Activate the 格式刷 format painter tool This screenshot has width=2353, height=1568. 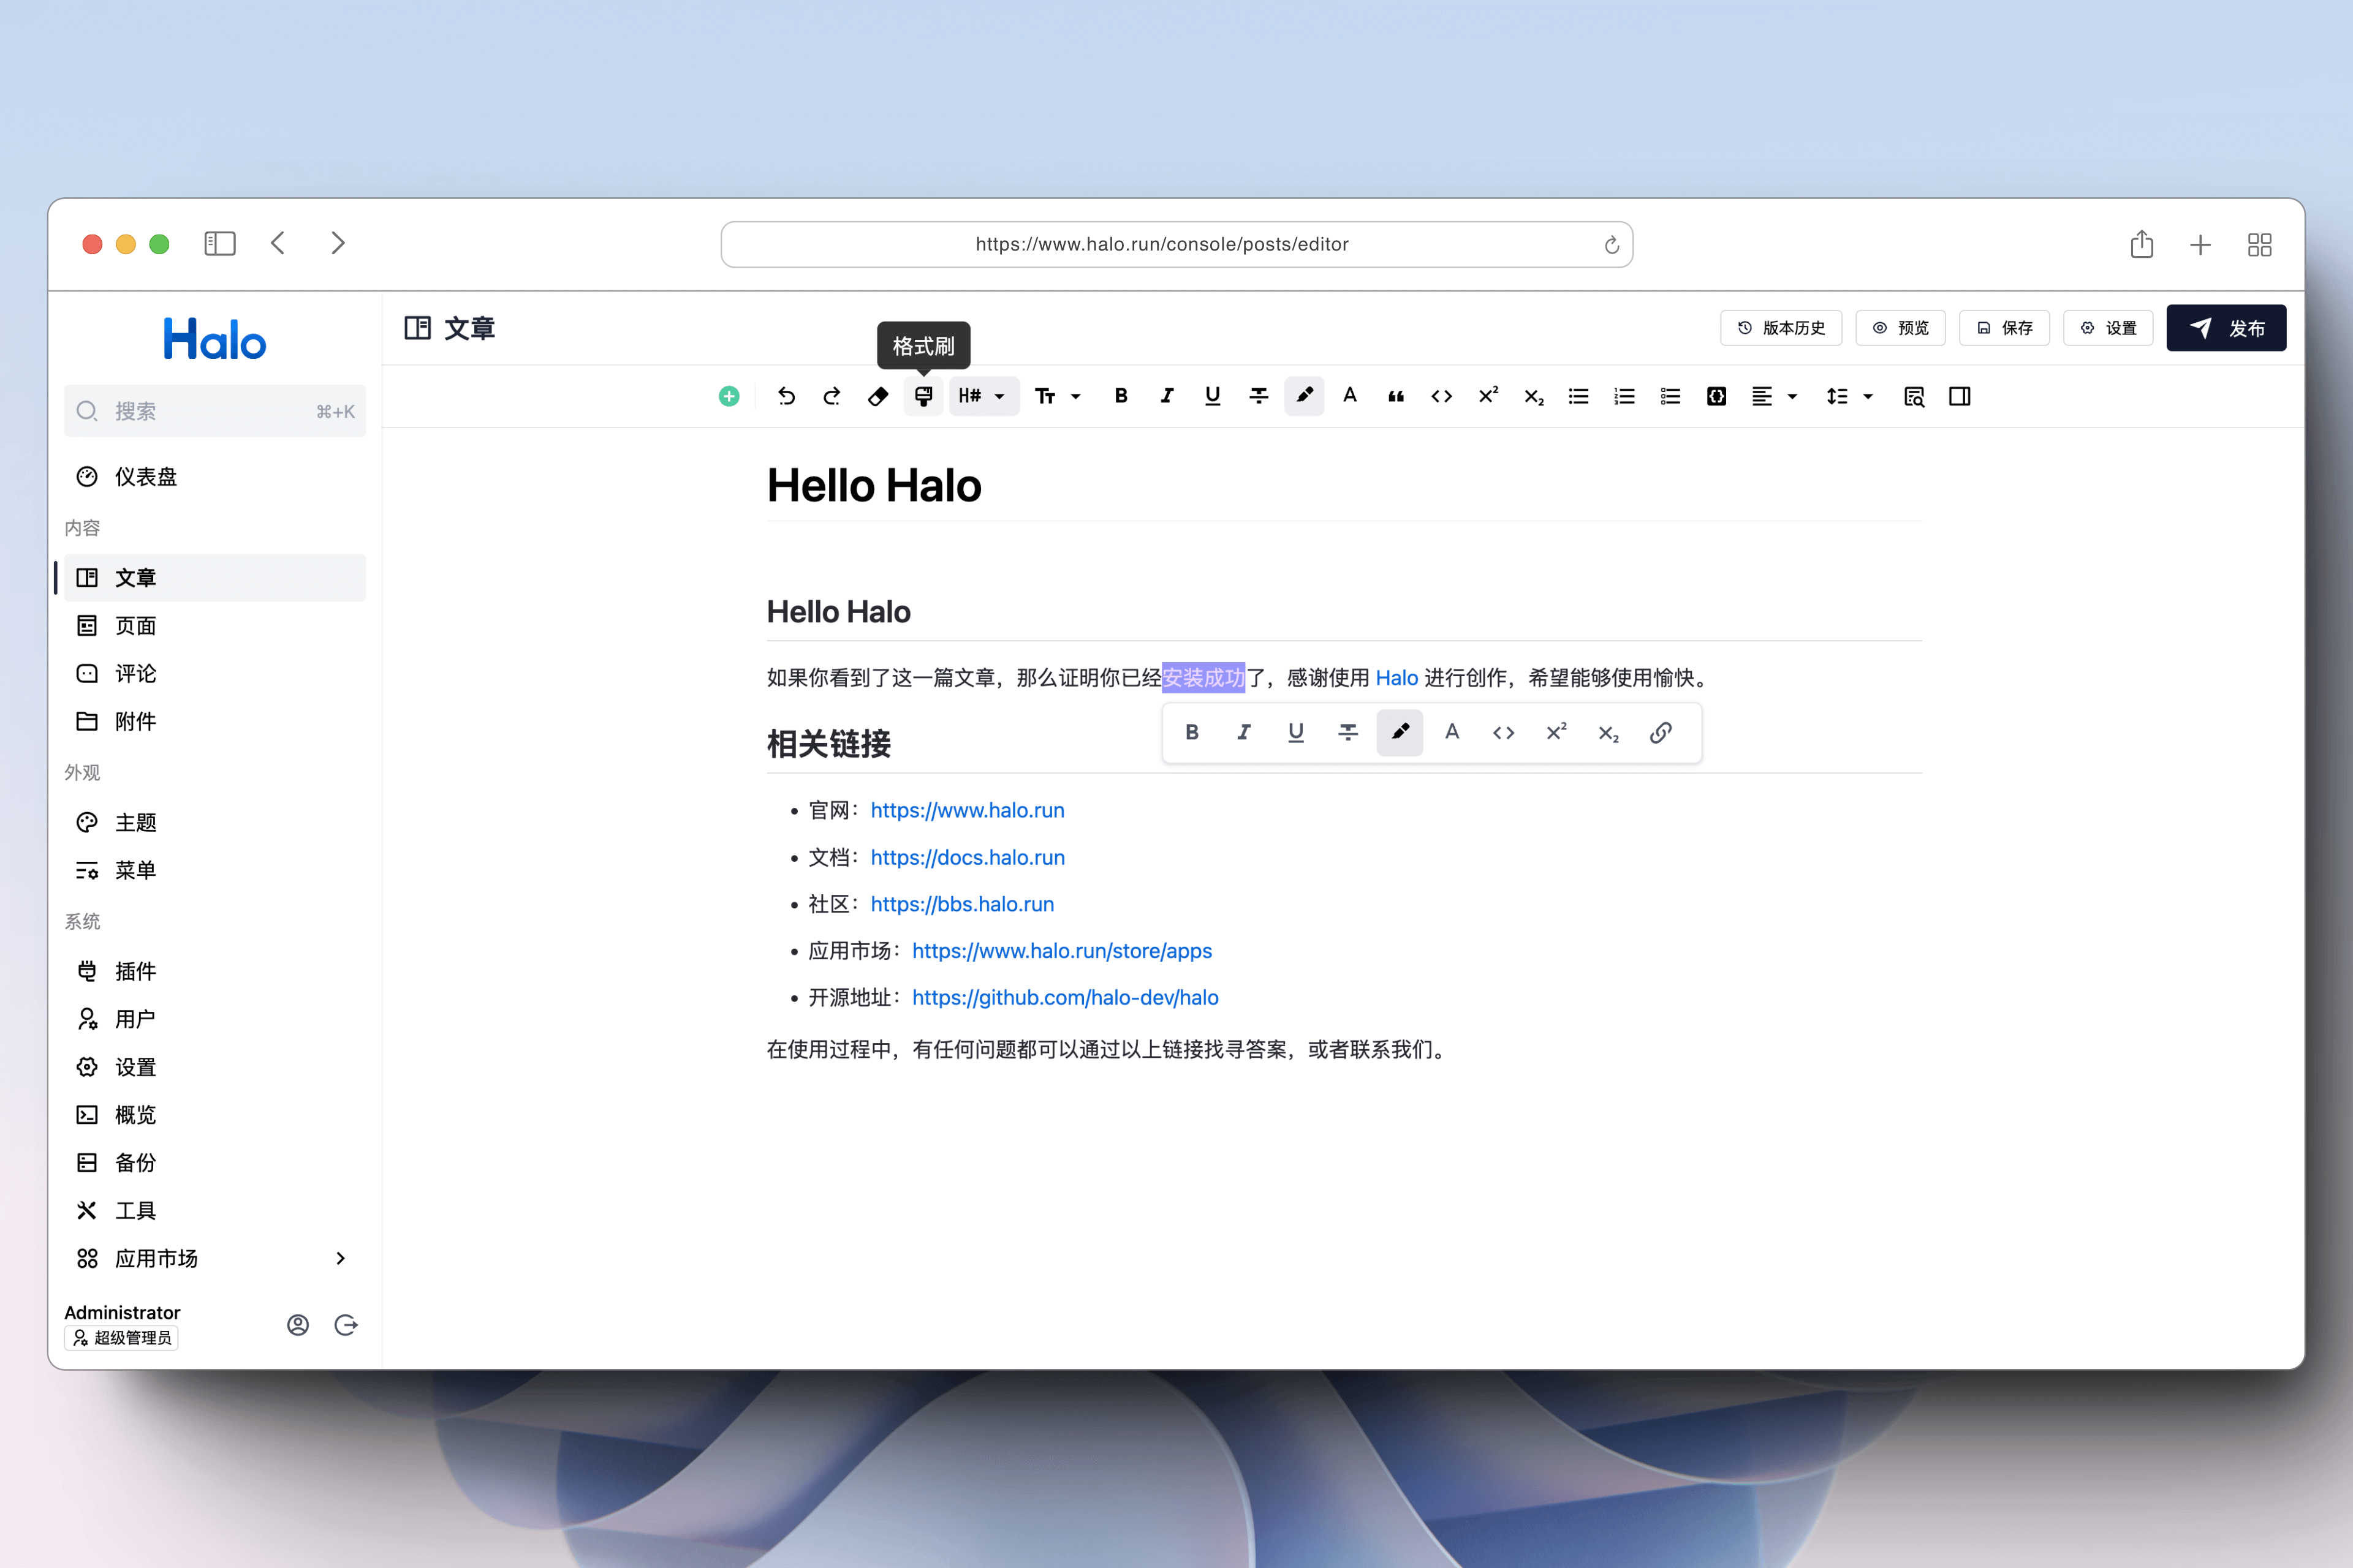(923, 396)
